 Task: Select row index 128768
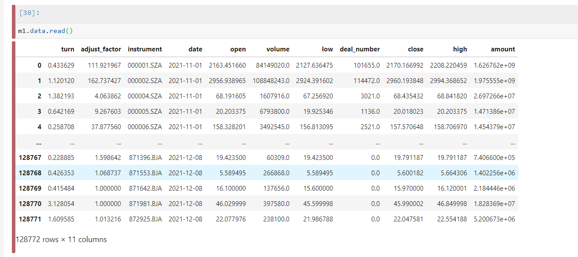click(x=30, y=173)
